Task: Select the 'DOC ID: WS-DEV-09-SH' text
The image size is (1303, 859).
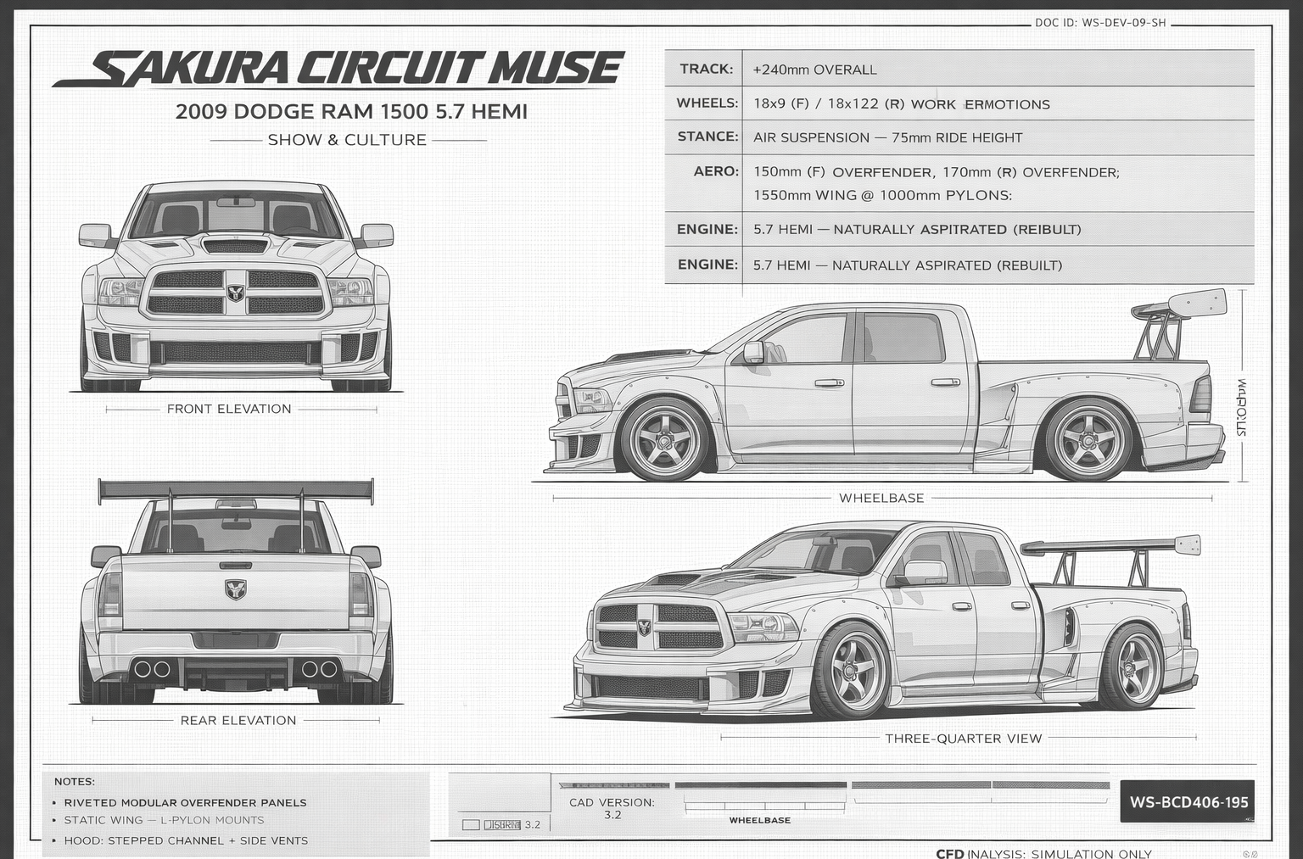Action: pos(1100,23)
